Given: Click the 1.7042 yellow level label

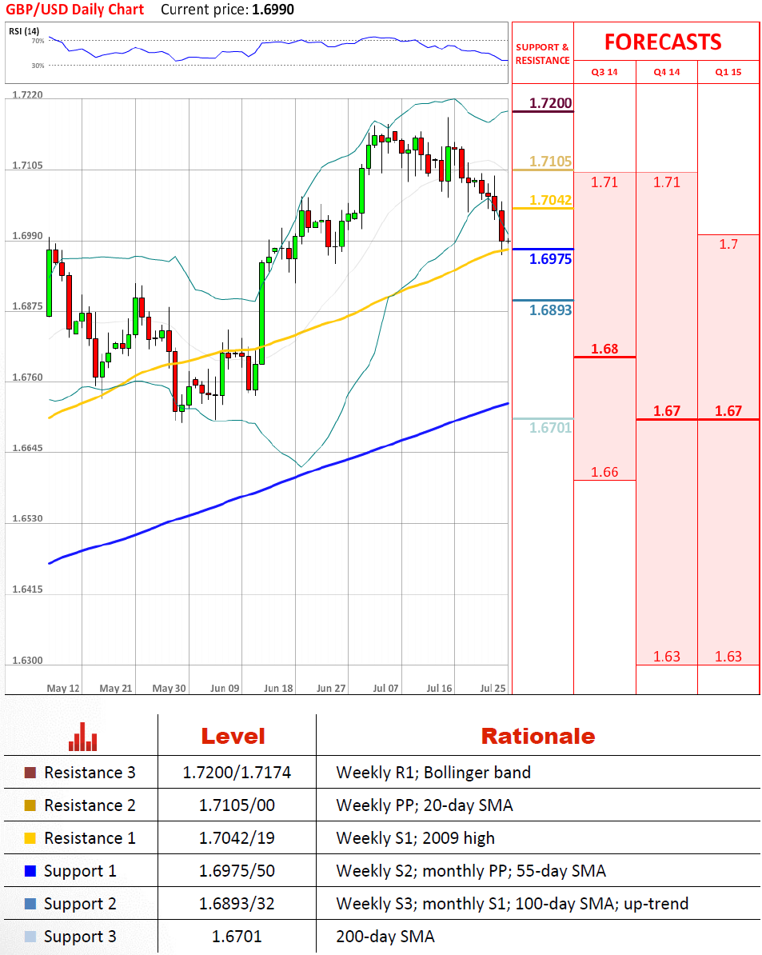Looking at the screenshot, I should tap(552, 201).
